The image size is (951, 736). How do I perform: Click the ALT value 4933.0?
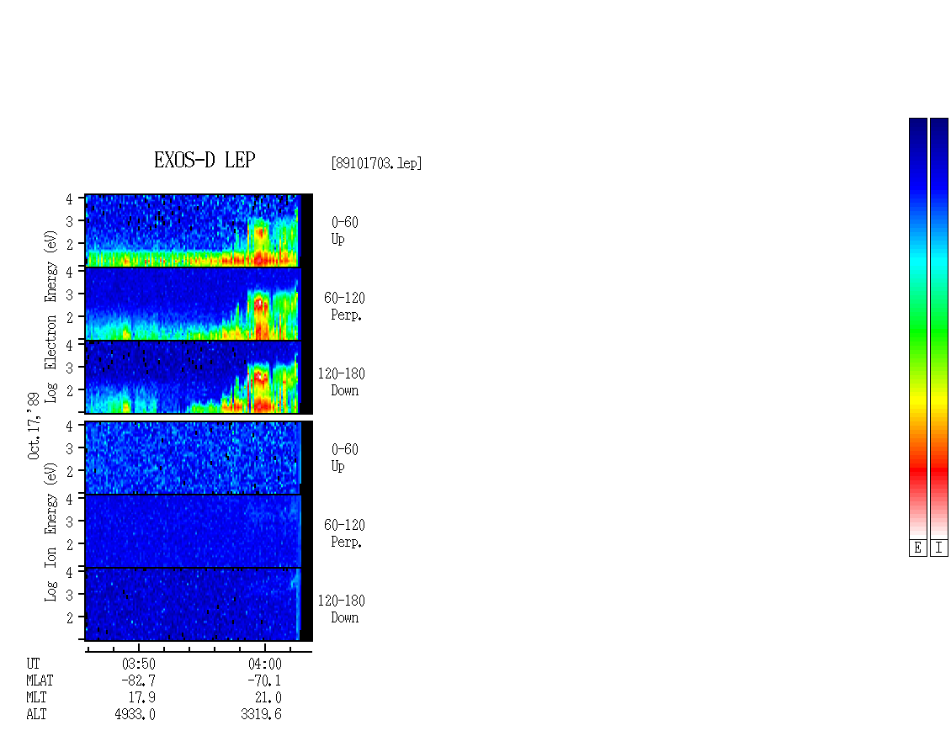(135, 715)
